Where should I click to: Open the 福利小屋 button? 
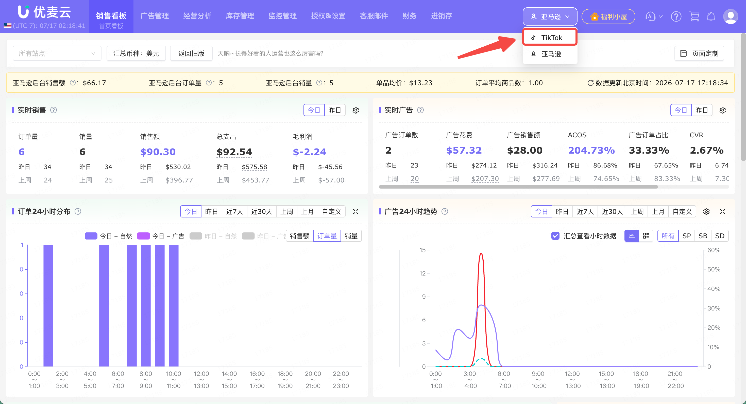(608, 16)
